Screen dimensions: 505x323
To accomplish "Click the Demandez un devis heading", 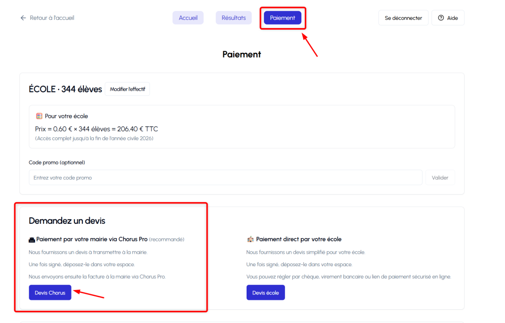I will tap(67, 221).
